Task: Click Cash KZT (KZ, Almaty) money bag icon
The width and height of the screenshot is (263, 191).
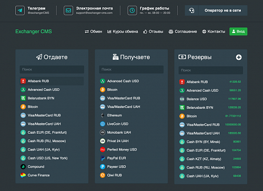Action: coord(182,159)
